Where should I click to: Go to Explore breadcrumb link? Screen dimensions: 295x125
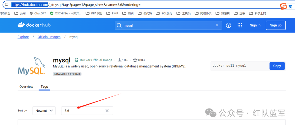click(x=23, y=37)
